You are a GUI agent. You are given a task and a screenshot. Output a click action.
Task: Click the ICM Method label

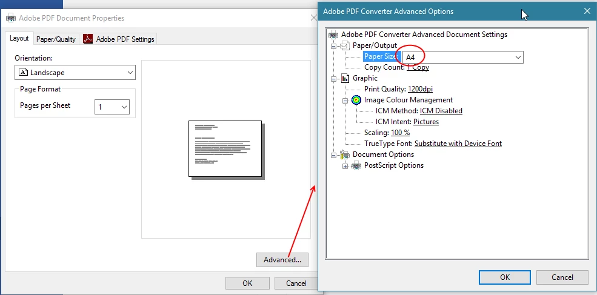[x=397, y=111]
